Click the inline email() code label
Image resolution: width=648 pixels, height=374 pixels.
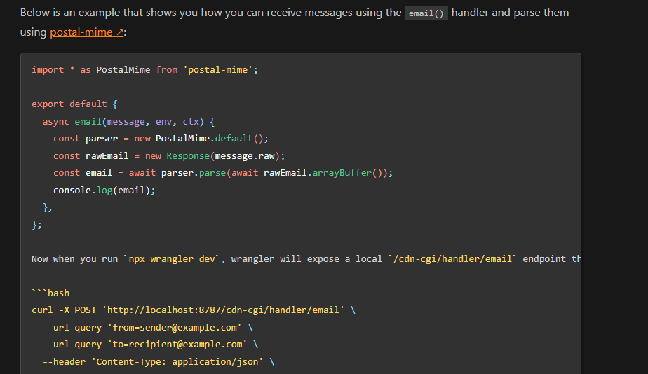tap(426, 13)
